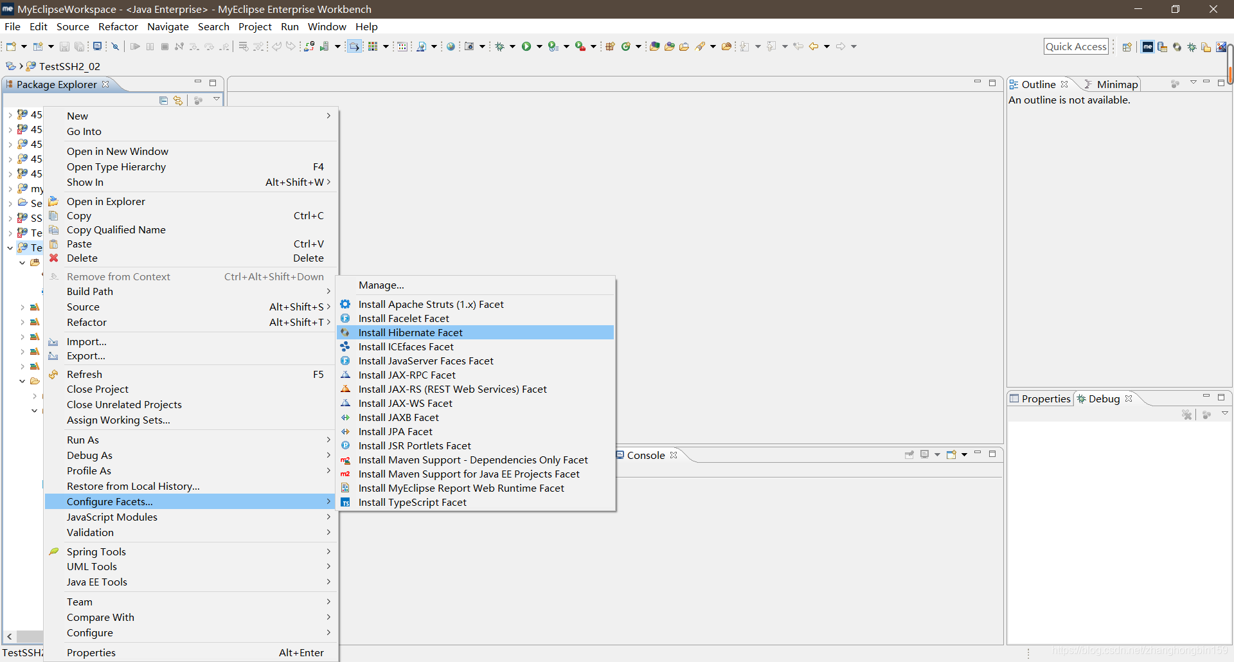Click the Forward arrow navigation icon

pos(841,46)
